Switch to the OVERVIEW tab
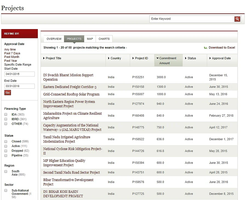This screenshot has height=200, width=246. click(54, 39)
